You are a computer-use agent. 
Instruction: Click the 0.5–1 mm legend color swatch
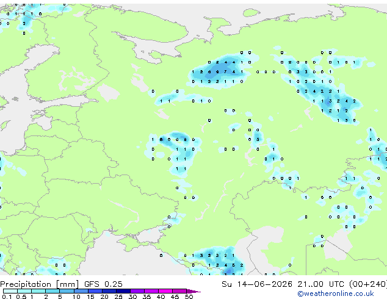[24, 291]
